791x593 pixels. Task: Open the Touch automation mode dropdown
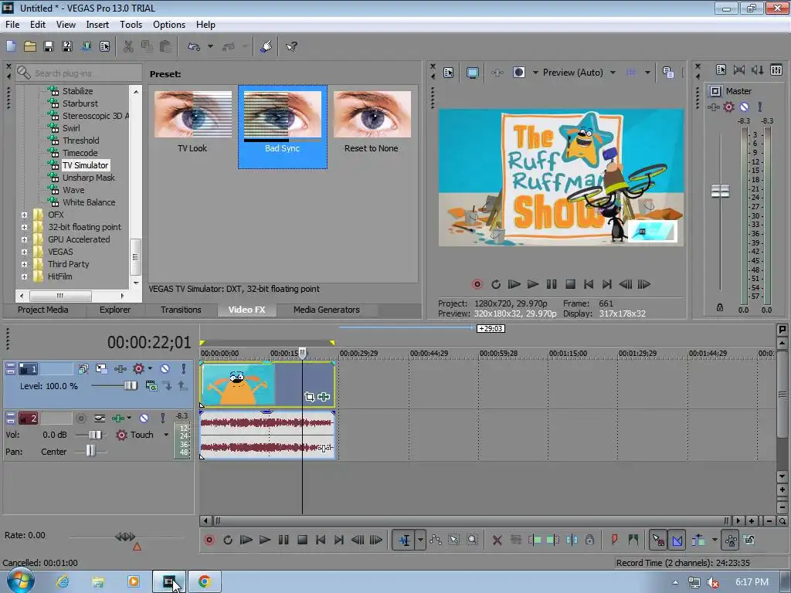click(166, 435)
